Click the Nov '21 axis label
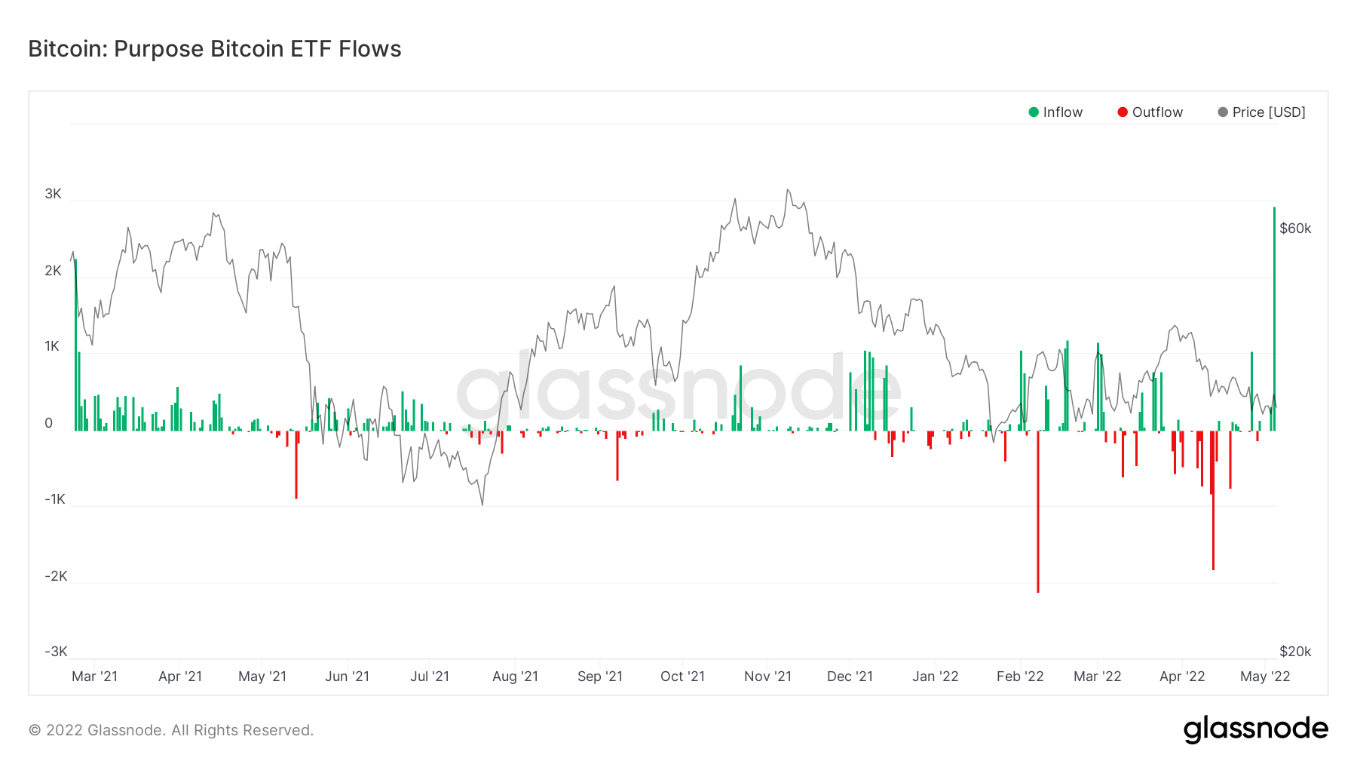 tap(767, 677)
